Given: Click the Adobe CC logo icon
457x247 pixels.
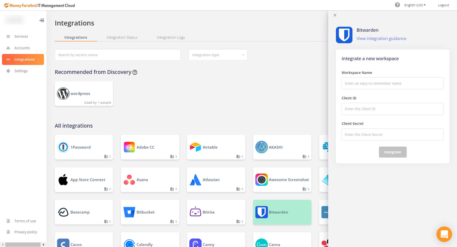Looking at the screenshot, I should 129,147.
